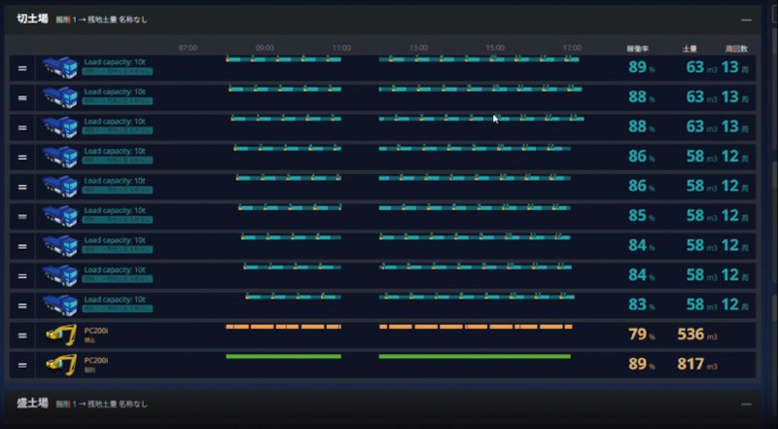Click the PC200i label in the 79% row

[x=96, y=330]
